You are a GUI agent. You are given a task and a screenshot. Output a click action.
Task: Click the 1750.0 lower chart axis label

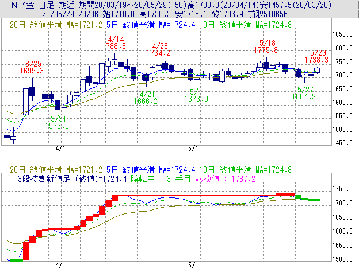tap(342, 189)
